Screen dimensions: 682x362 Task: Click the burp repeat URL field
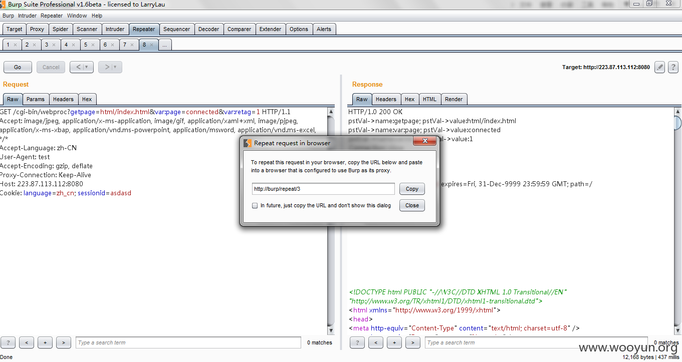(324, 189)
